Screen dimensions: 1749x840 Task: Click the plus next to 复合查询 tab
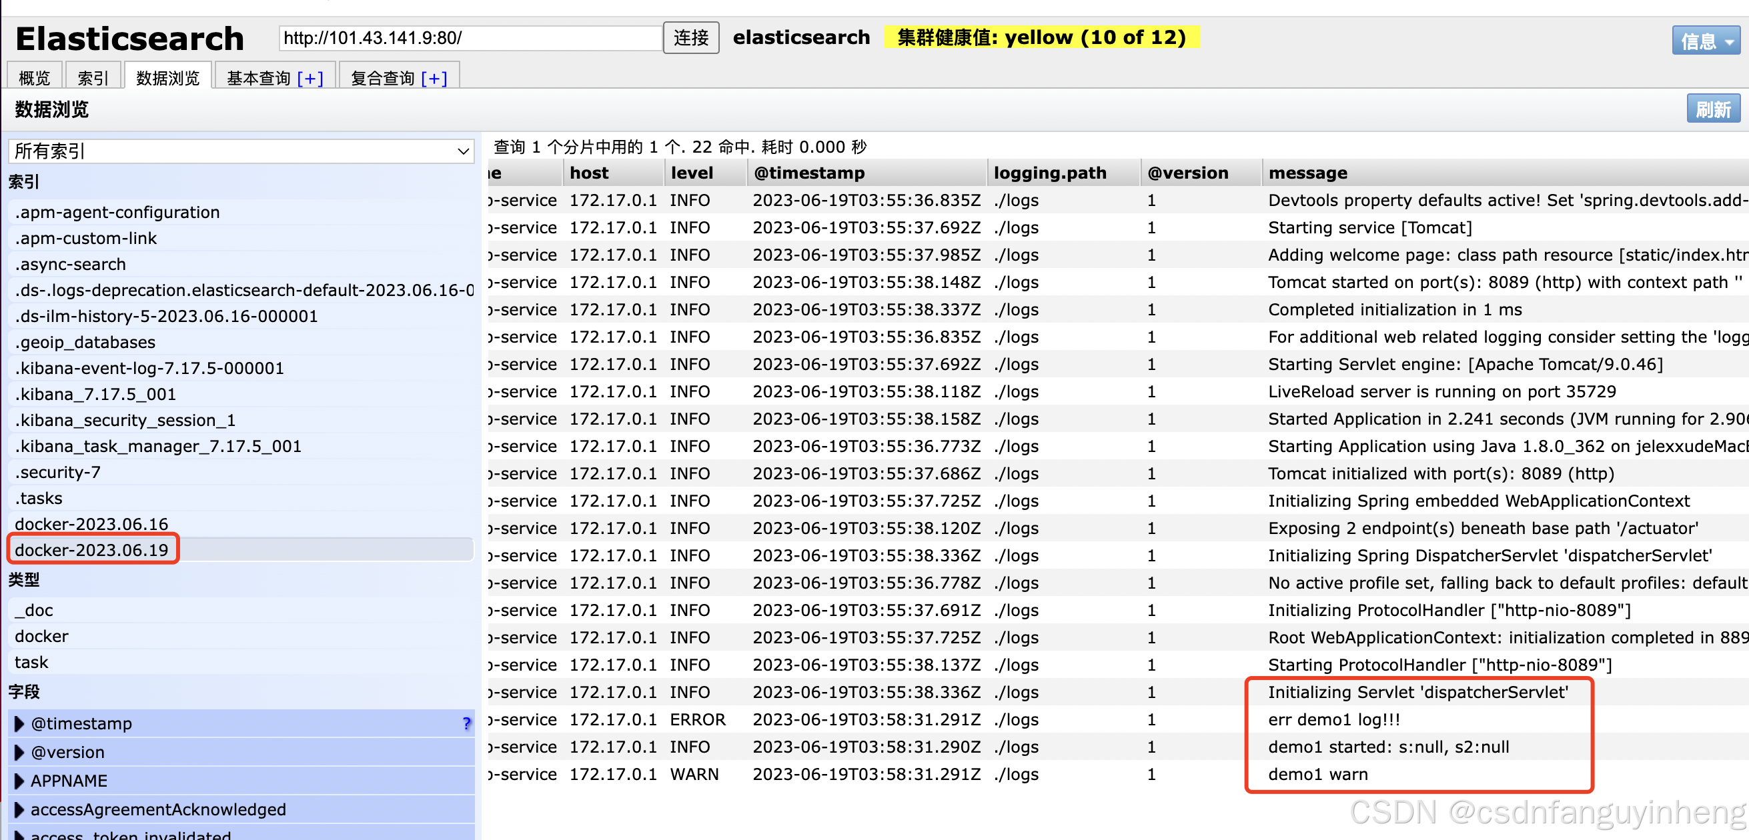tap(434, 79)
